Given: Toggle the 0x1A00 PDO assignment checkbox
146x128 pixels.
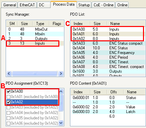Looking at the screenshot, I should coord(9,91).
